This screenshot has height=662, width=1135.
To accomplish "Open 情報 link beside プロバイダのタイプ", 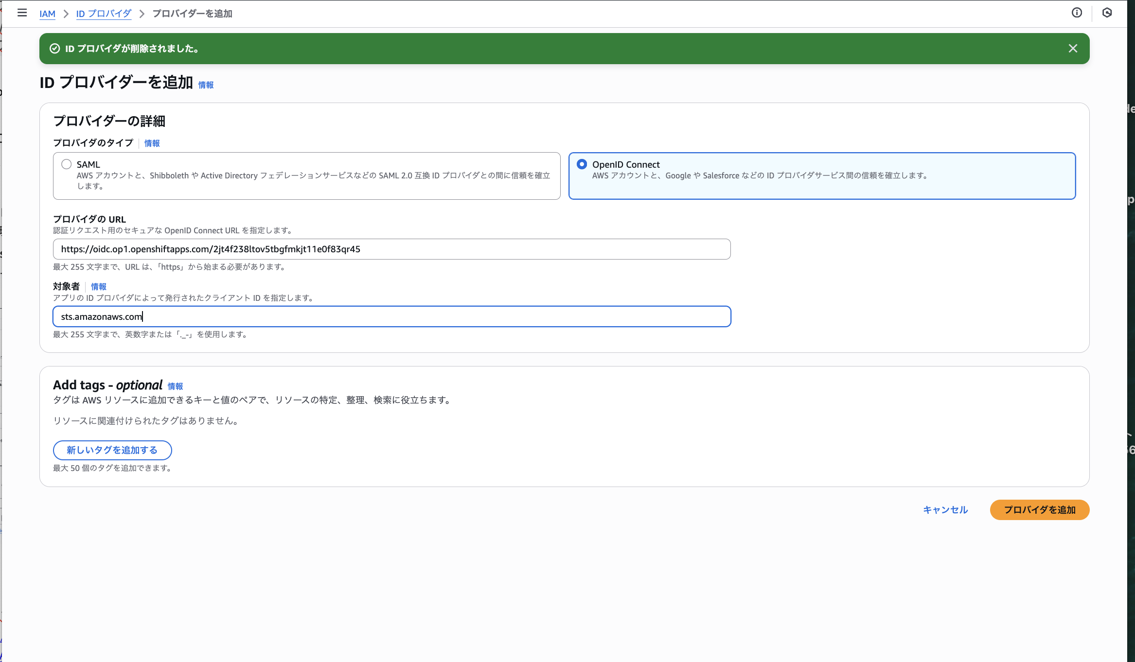I will coord(152,143).
